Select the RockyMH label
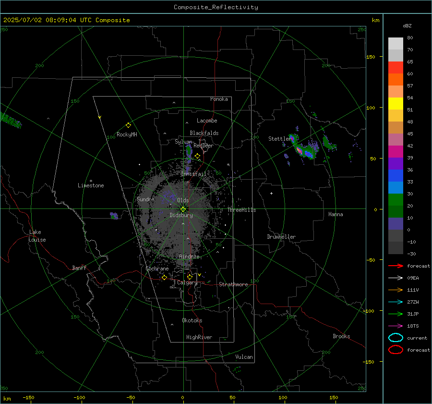Viewport: 432px width, 404px height. point(127,135)
